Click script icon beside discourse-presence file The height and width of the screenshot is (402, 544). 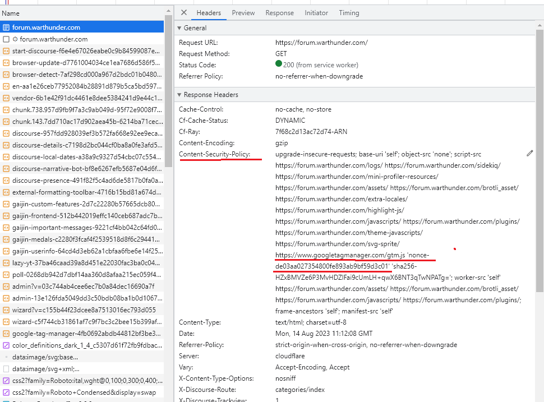[x=6, y=181]
